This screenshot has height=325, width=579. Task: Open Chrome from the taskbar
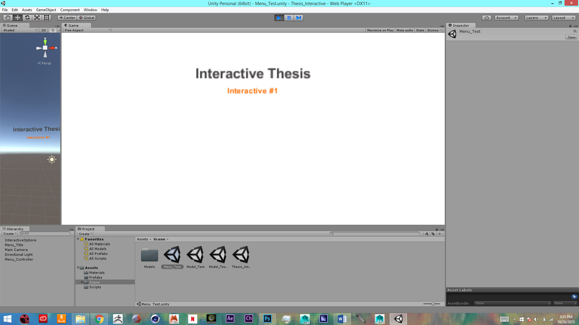[99, 319]
